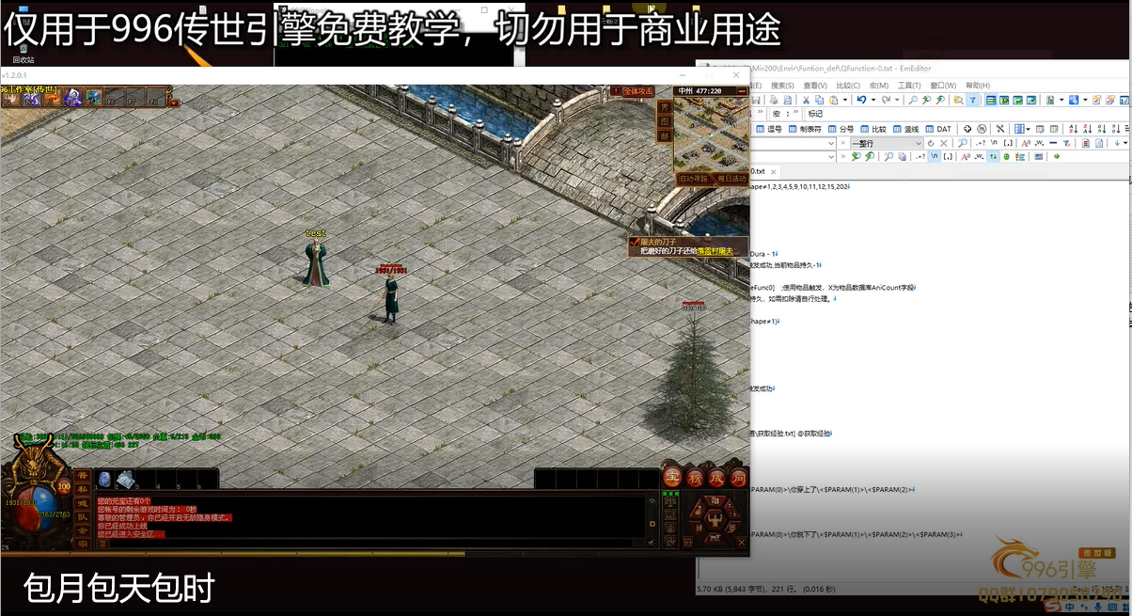The height and width of the screenshot is (616, 1132).
Task: Open the 宏(M) menu in EmEditor
Action: click(878, 86)
